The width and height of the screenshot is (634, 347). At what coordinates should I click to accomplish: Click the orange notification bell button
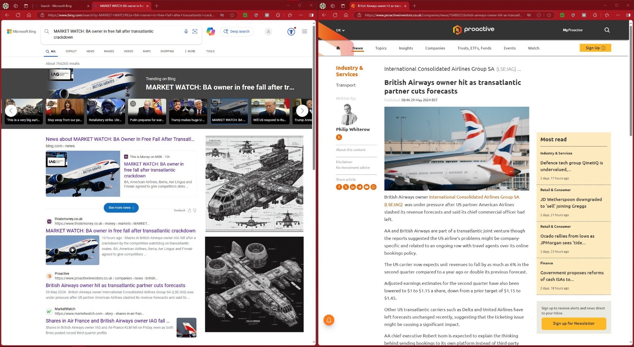click(x=329, y=320)
